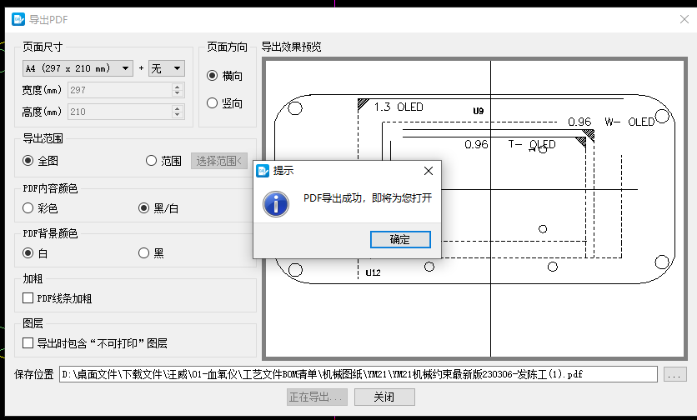The height and width of the screenshot is (420, 697).
Task: Click the U12 label in preview
Action: (373, 272)
